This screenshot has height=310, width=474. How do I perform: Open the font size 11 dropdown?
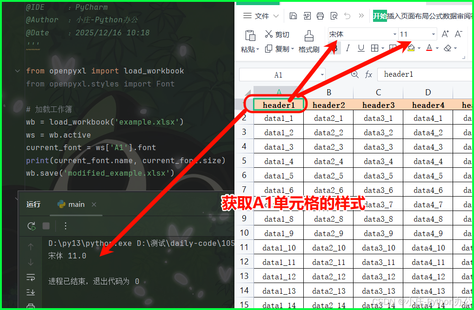[x=433, y=34]
